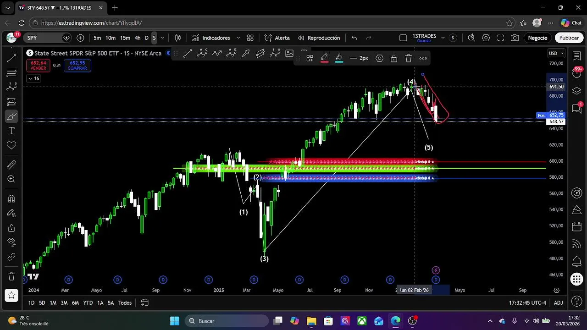Toggle magnet mode in left sidebar
The width and height of the screenshot is (587, 330).
tap(11, 198)
